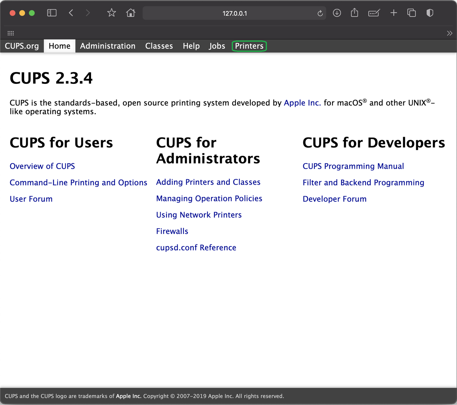
Task: Open the cupsd.conf Reference link
Action: click(196, 248)
